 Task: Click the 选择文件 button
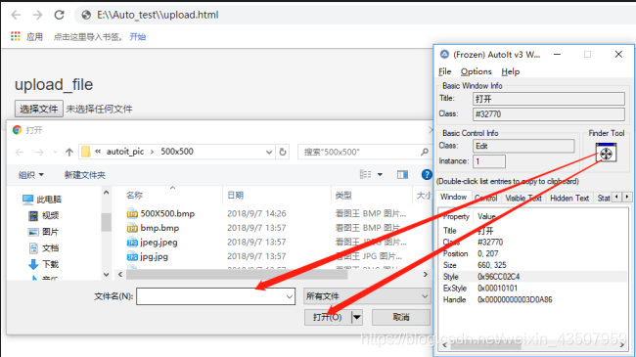click(39, 109)
